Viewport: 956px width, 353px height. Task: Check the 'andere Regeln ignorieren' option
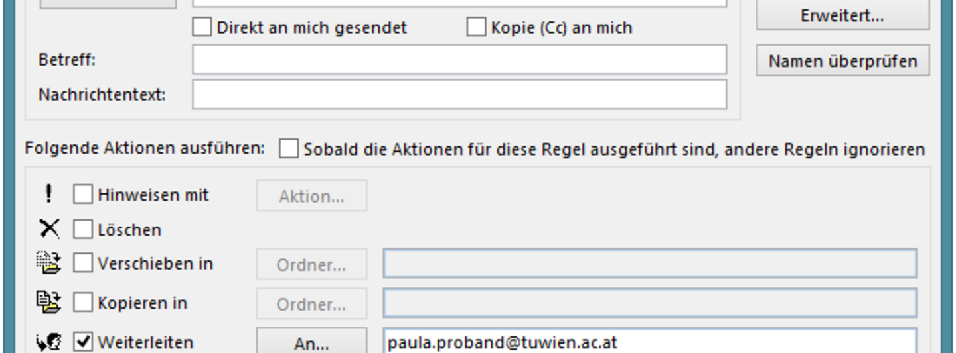pos(289,149)
